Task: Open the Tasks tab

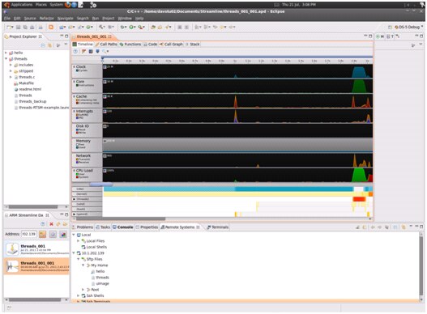Action: coord(103,227)
